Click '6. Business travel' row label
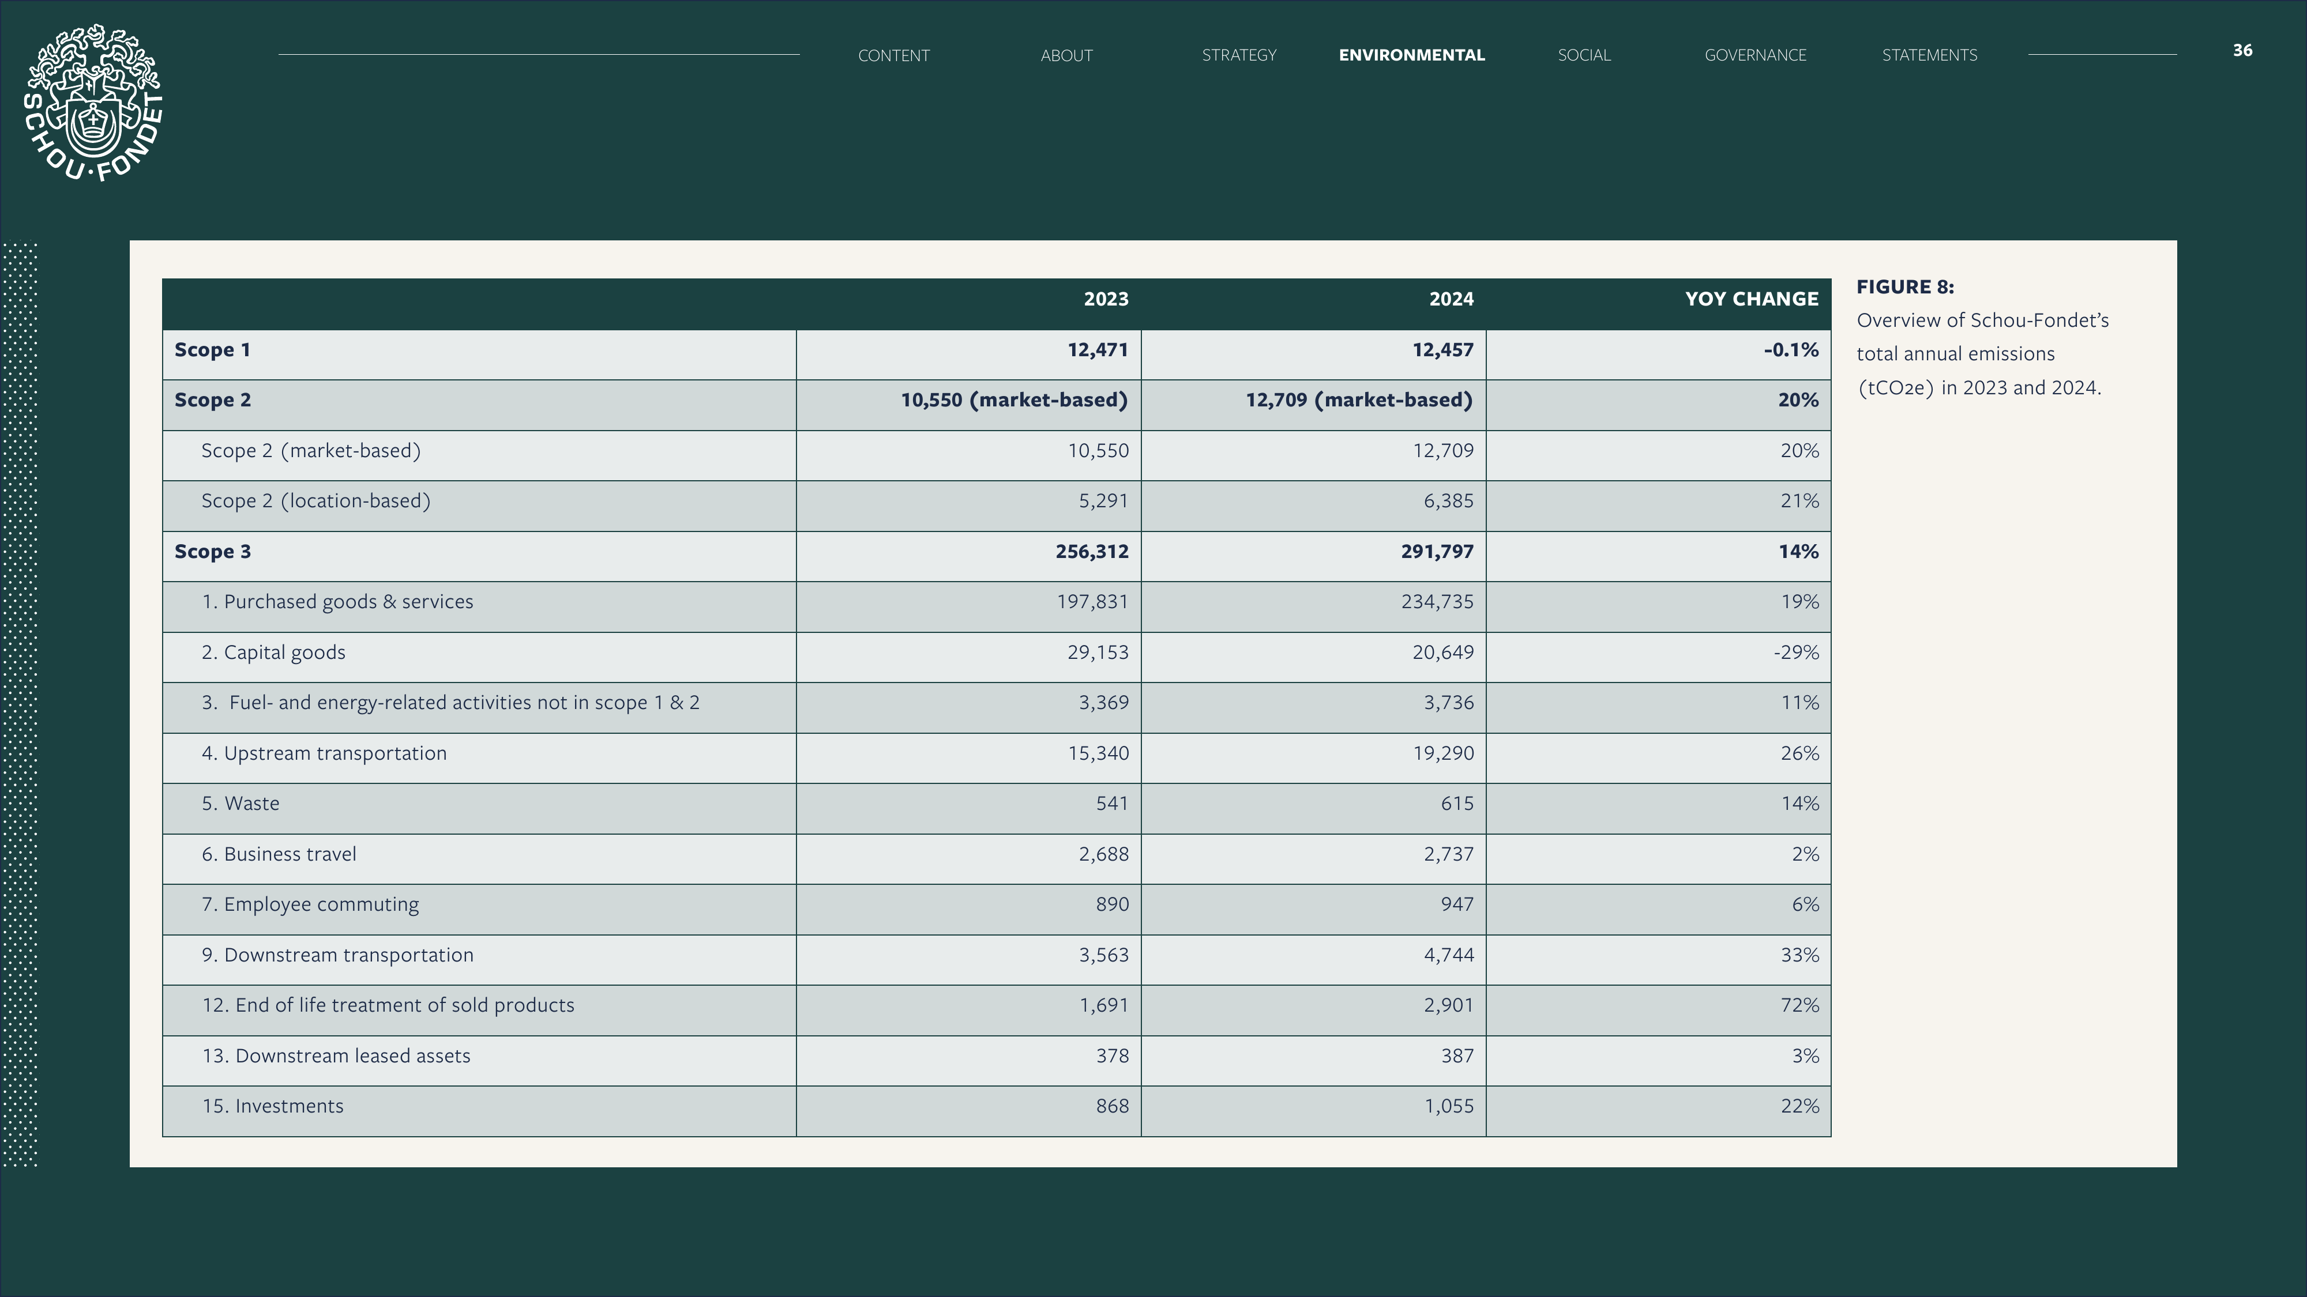 pyautogui.click(x=279, y=855)
